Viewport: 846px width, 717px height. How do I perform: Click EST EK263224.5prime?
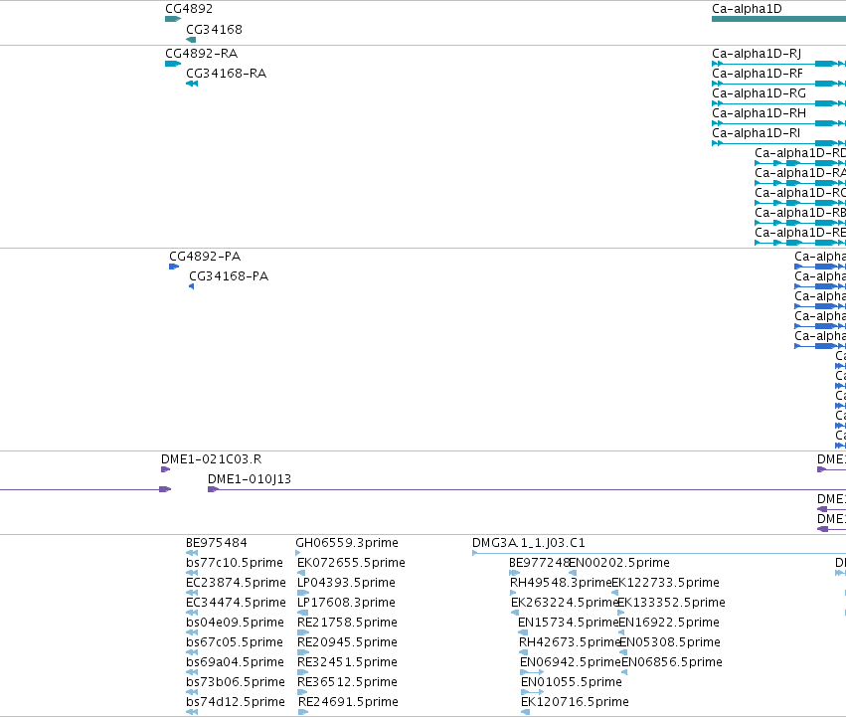click(565, 603)
